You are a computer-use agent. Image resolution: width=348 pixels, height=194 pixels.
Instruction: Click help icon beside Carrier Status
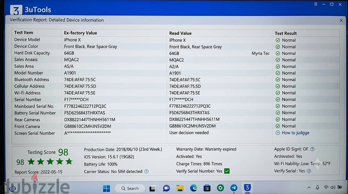(146, 171)
